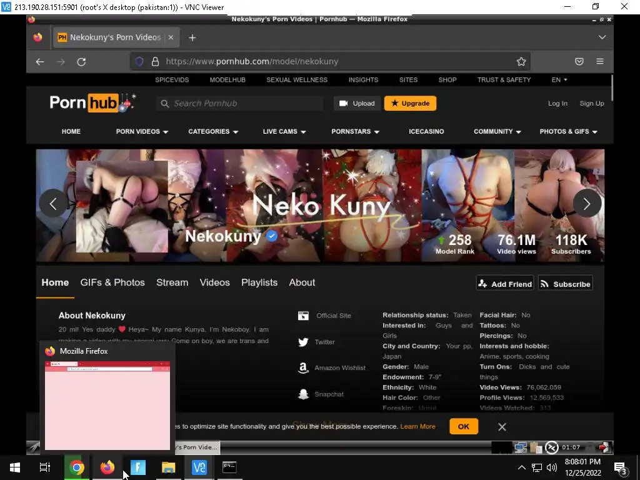Click the page vertical scrollbar

[x=612, y=87]
